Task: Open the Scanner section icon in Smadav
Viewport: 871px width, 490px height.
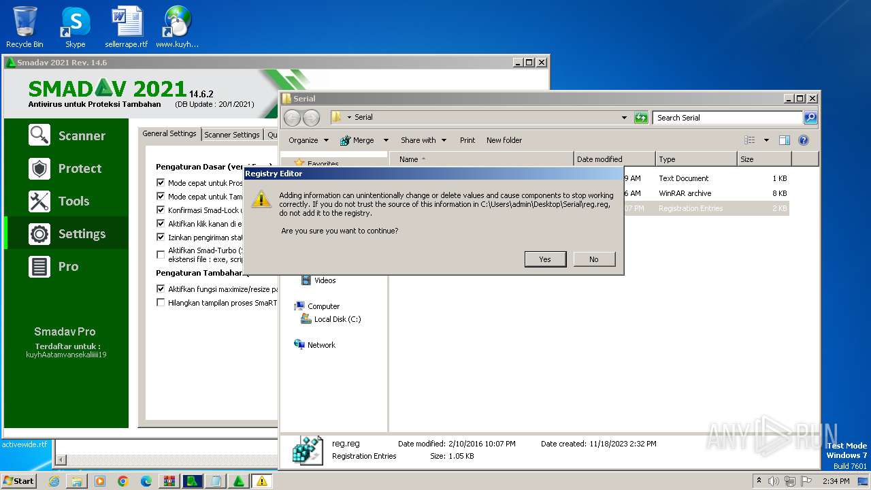Action: click(x=39, y=135)
